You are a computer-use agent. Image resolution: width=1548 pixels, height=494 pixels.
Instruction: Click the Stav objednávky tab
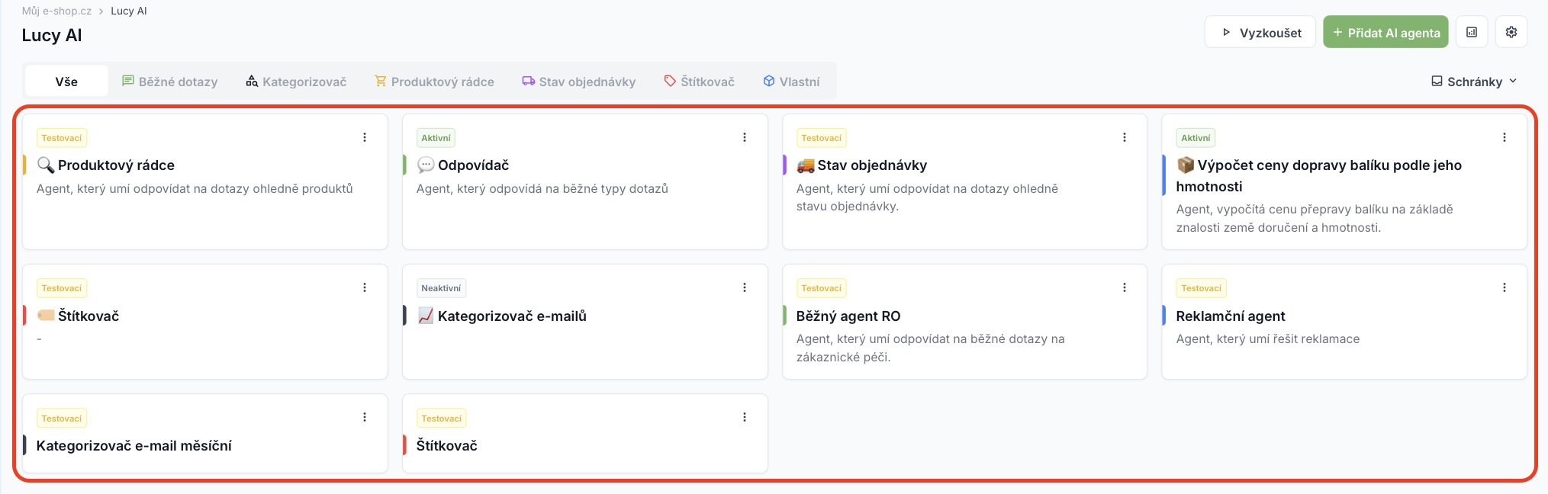(x=579, y=82)
